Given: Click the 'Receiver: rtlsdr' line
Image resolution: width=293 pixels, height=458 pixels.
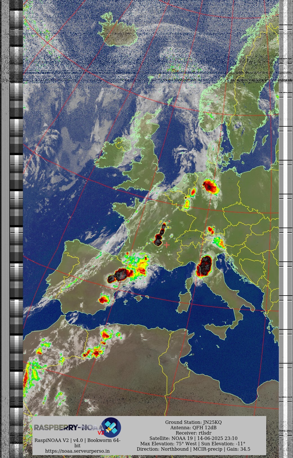Looking at the screenshot, I should (193, 433).
